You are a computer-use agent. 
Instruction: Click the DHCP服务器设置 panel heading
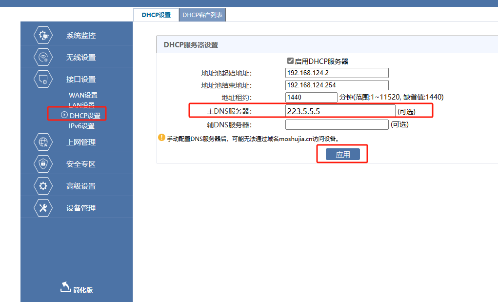click(191, 45)
